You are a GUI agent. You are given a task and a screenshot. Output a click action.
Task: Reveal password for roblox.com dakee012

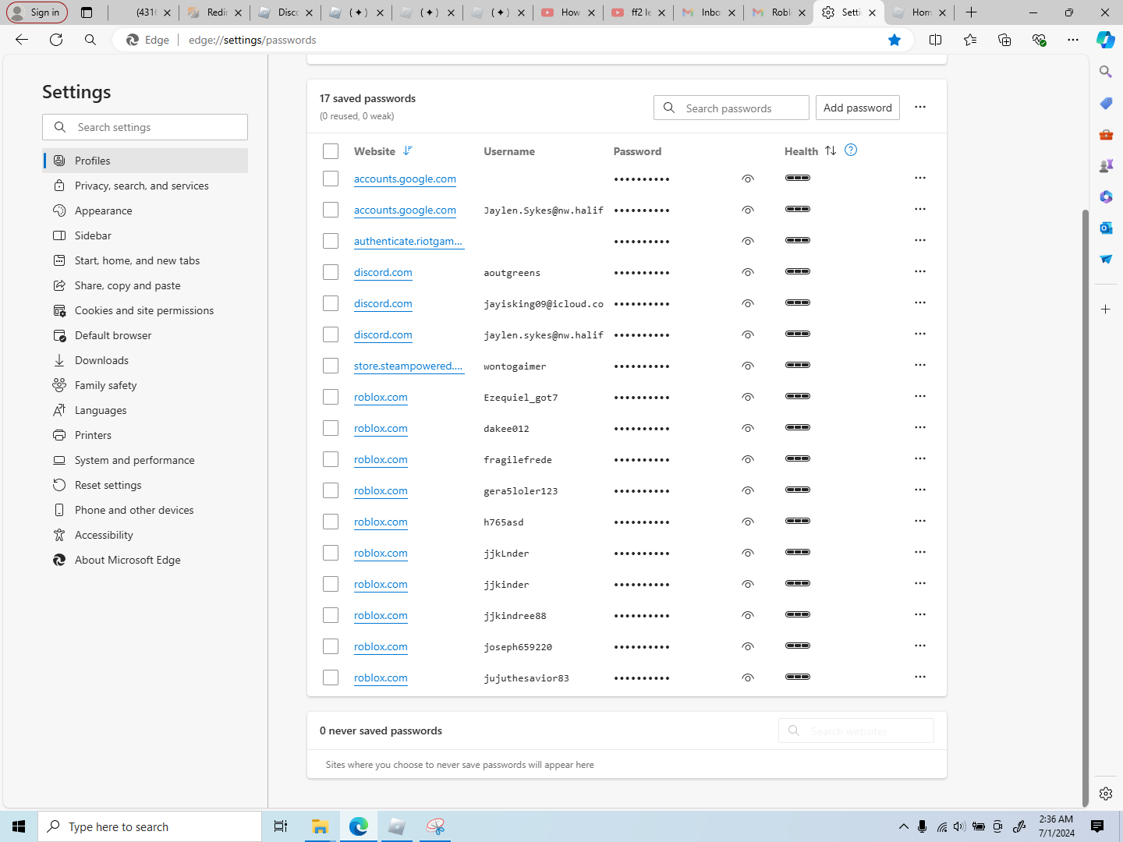point(748,428)
